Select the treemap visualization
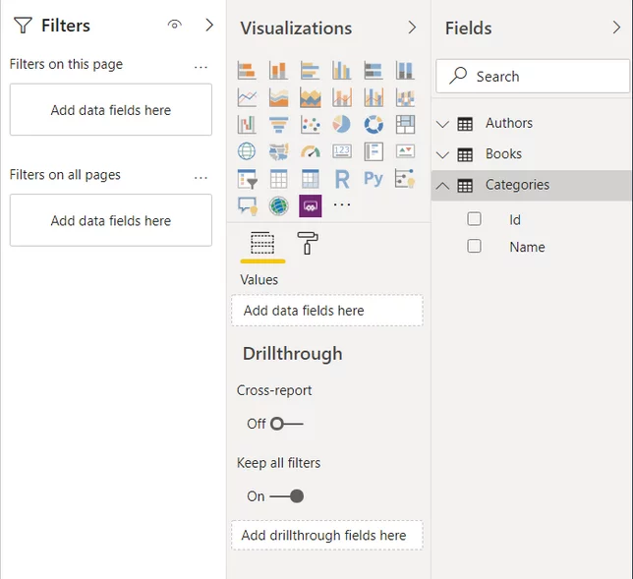 [x=405, y=125]
